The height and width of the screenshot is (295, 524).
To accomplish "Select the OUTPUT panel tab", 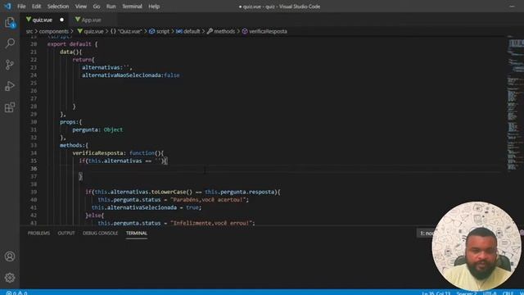I will coord(66,233).
